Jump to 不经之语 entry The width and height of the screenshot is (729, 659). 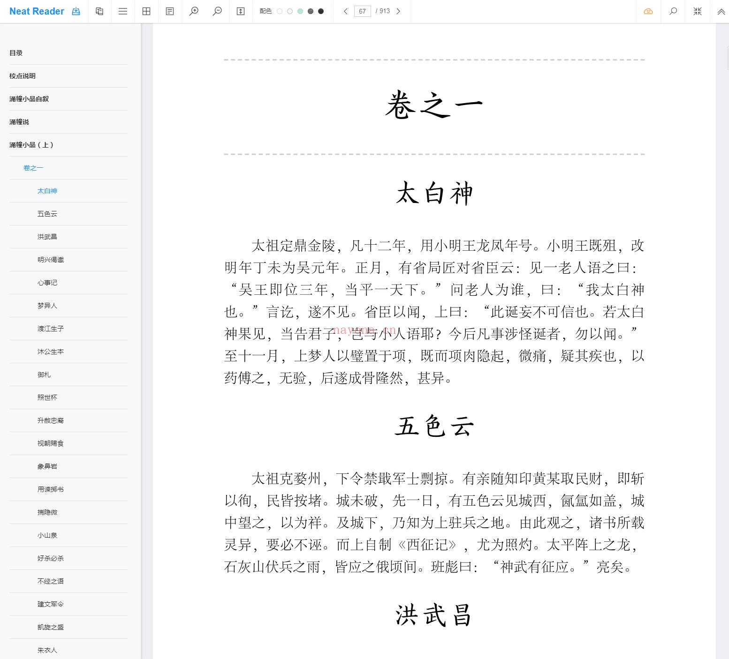51,581
